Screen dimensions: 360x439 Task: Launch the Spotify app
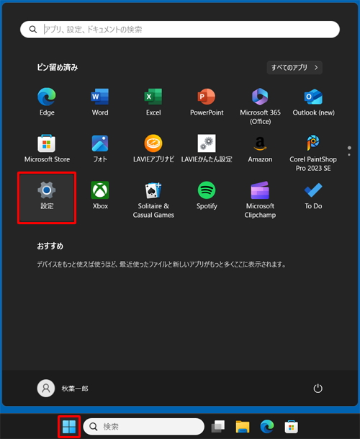[207, 195]
